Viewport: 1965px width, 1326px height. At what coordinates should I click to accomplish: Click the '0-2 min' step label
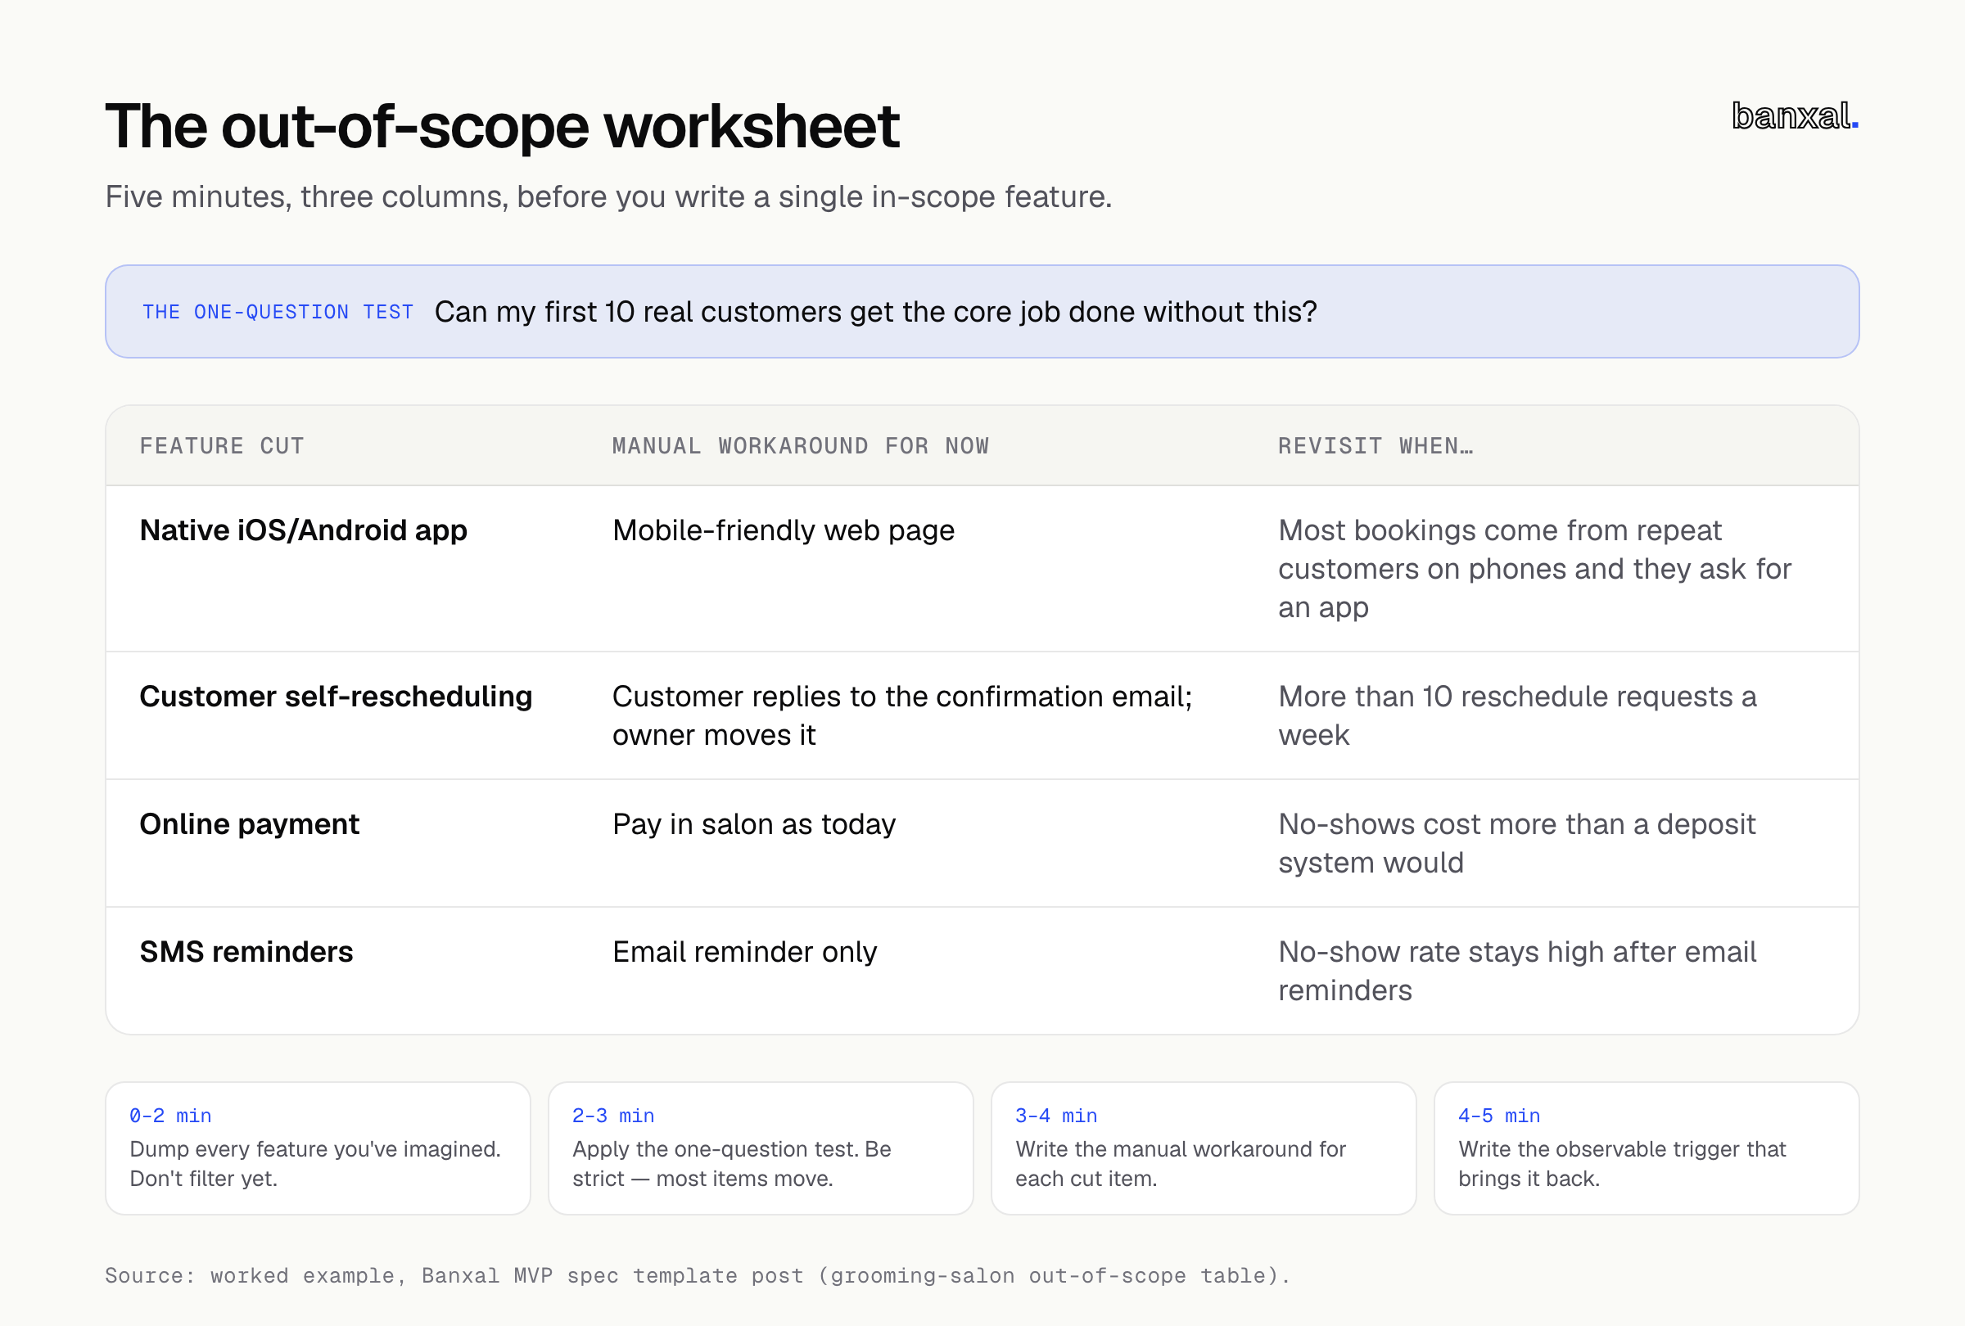pos(170,1116)
